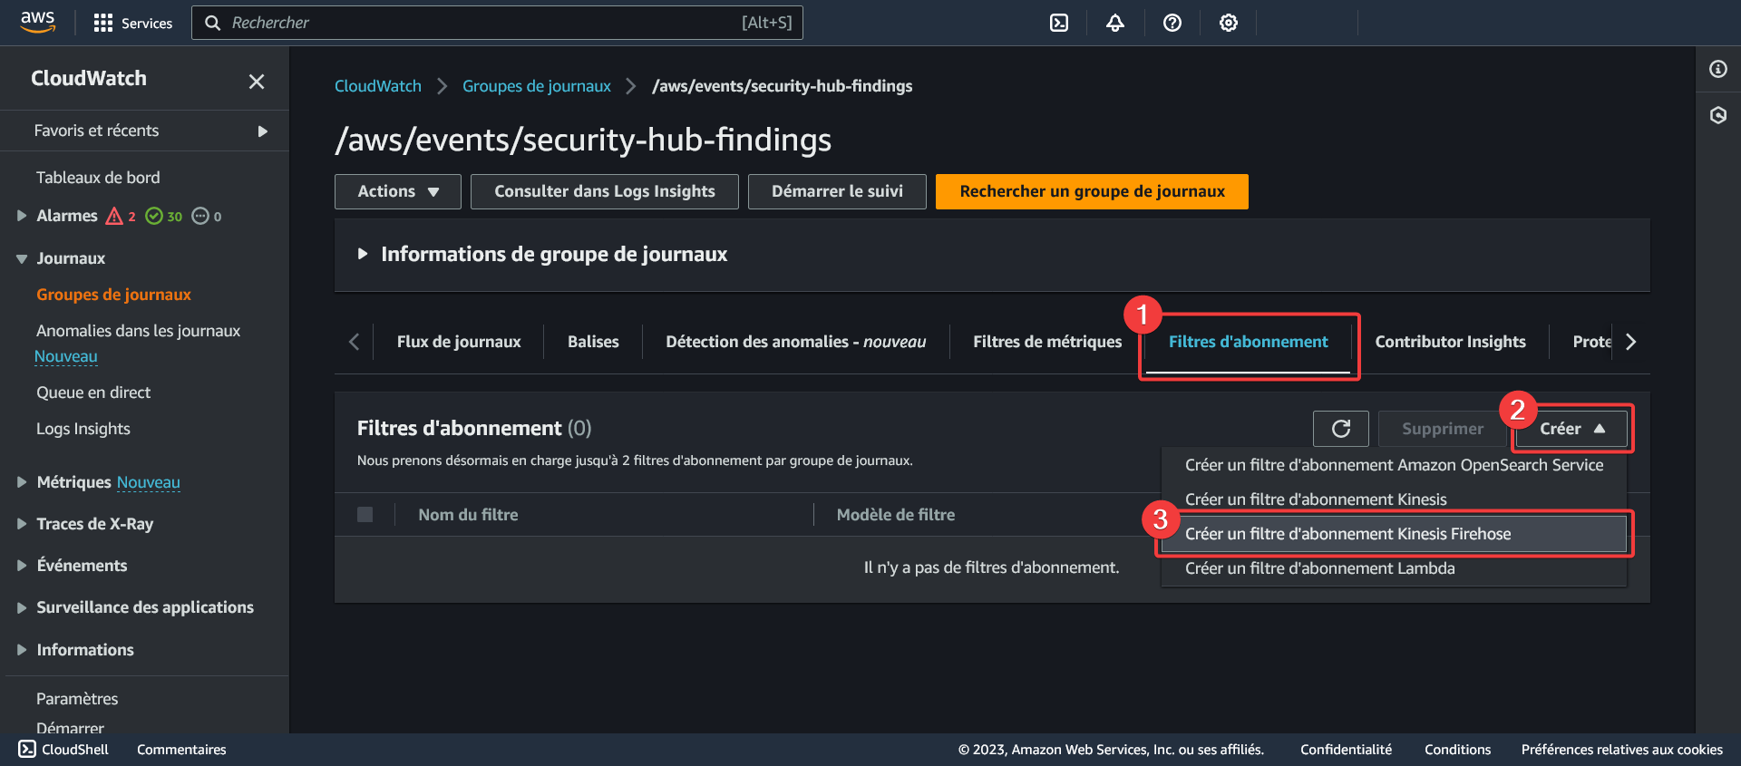The image size is (1741, 766).
Task: Open the help question mark icon
Action: (1172, 23)
